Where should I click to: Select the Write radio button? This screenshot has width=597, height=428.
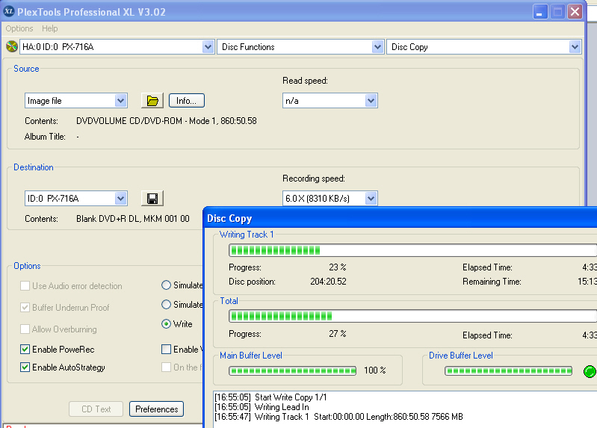[x=166, y=323]
